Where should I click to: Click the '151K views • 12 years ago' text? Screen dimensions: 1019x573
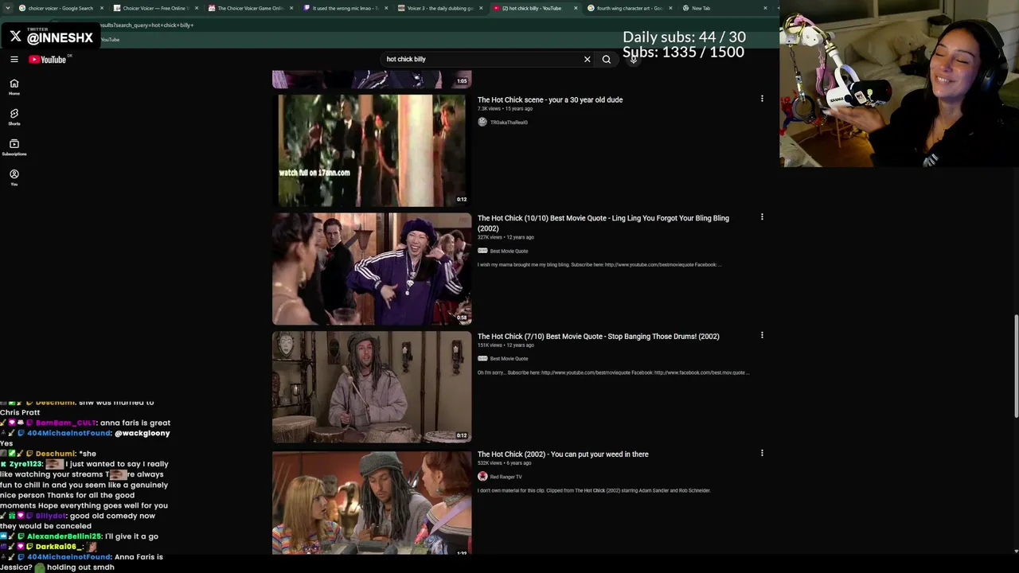[506, 345]
